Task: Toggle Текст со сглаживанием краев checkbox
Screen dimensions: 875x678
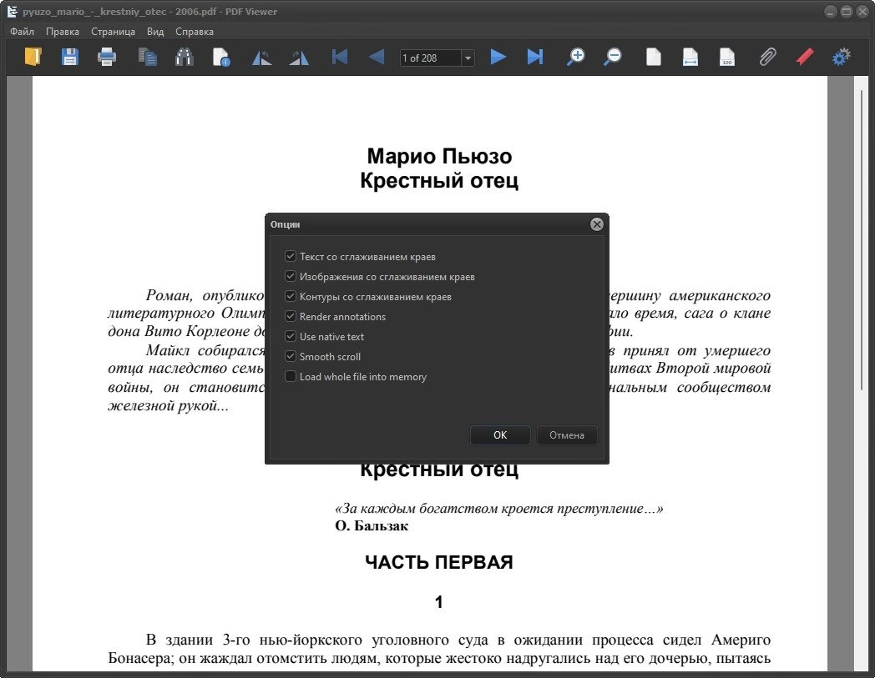Action: [x=291, y=256]
